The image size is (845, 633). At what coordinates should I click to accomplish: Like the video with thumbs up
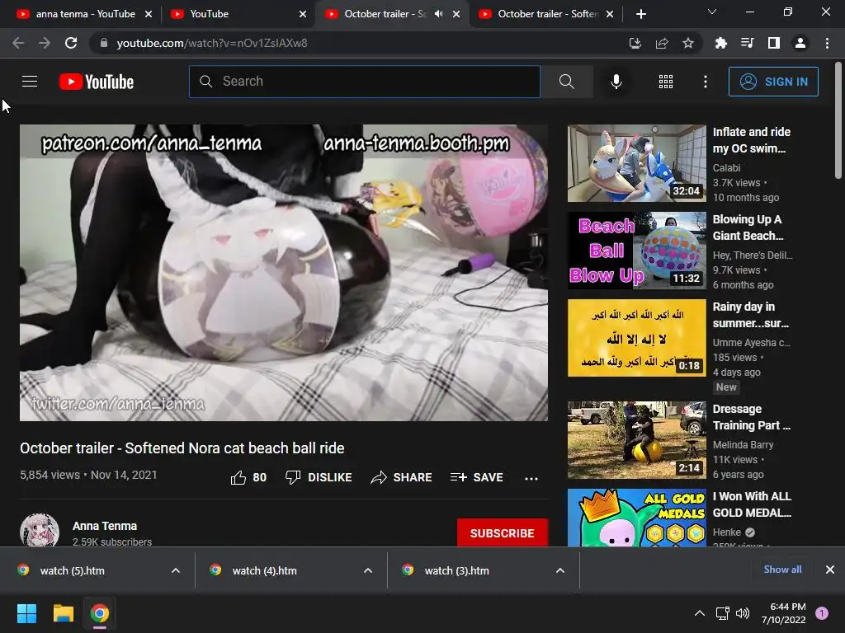click(248, 477)
